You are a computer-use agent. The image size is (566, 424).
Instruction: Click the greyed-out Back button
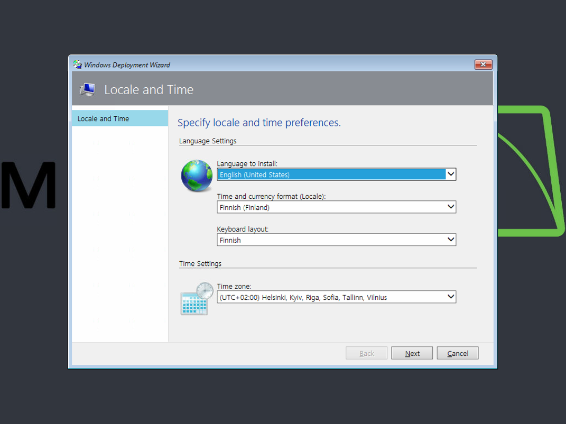tap(367, 353)
